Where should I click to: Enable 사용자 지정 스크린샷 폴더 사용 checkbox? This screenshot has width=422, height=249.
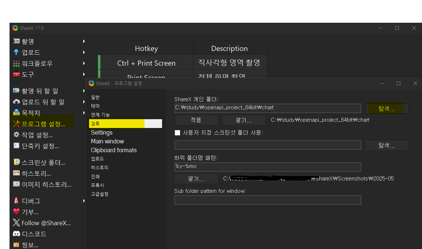point(177,133)
